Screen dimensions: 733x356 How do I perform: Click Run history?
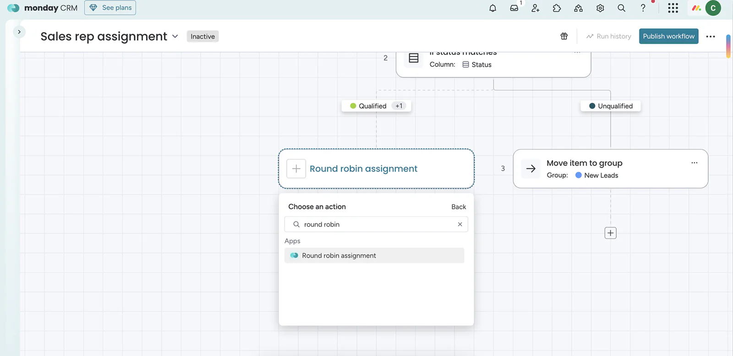[608, 37]
